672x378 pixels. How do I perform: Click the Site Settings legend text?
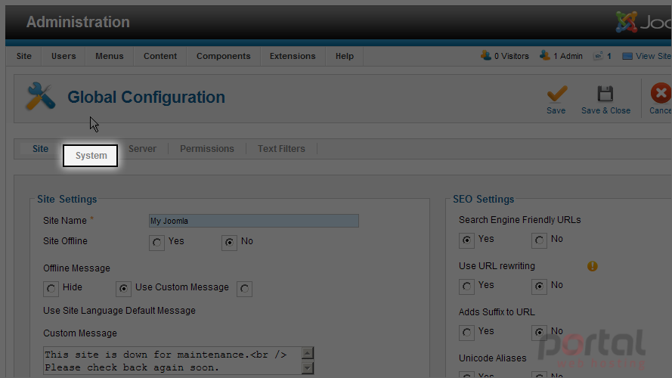click(x=67, y=200)
